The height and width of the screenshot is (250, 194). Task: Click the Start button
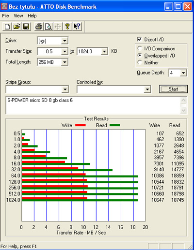click(173, 89)
